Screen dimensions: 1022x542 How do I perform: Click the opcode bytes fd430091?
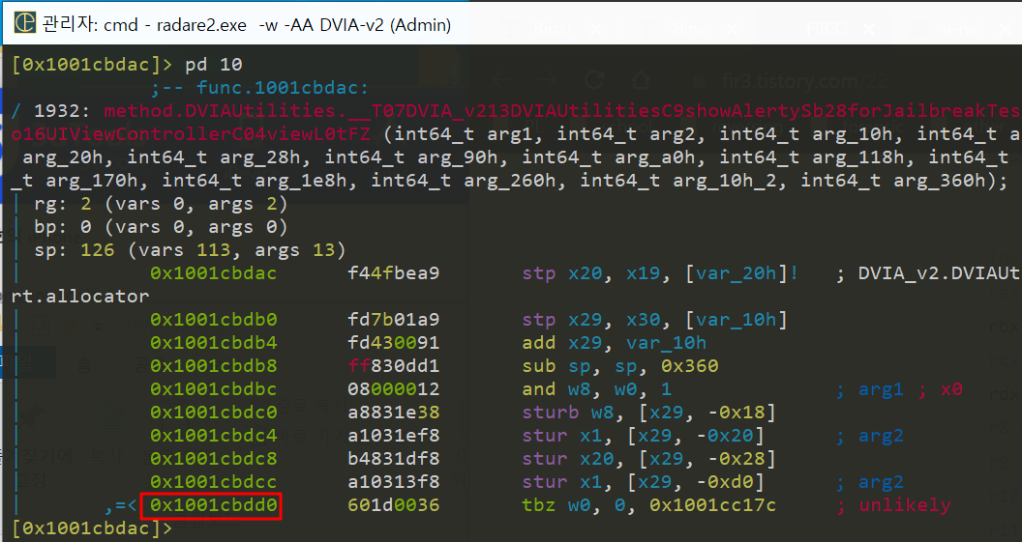click(x=394, y=343)
